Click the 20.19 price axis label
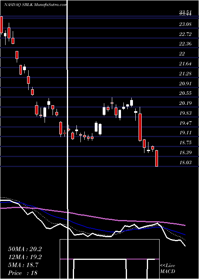The width and height of the screenshot is (199, 279). pos(185,103)
